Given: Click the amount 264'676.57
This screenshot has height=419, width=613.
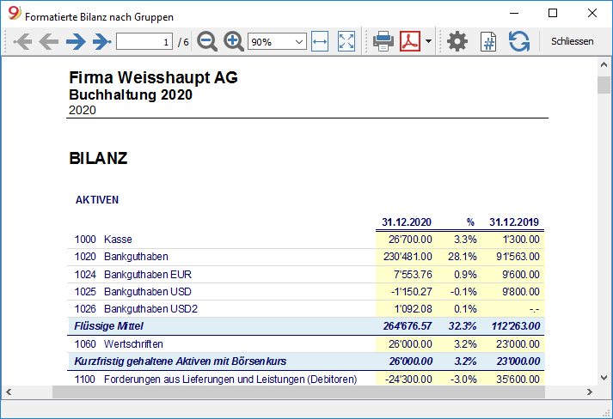Looking at the screenshot, I should tap(408, 326).
